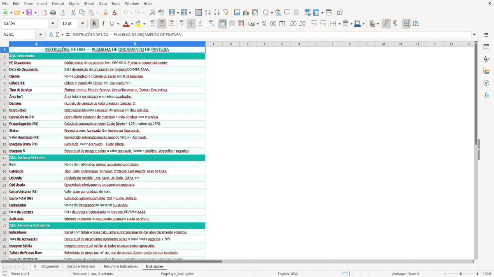Open the Font Size dropdown
Image resolution: width=494 pixels, height=277 pixels.
83,24
